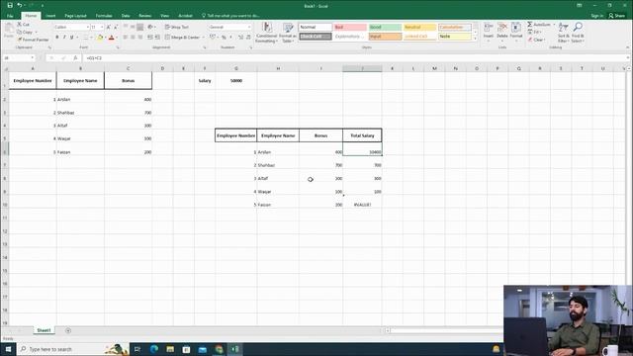Apply the Note cell style
633x356 pixels.
pyautogui.click(x=455, y=37)
